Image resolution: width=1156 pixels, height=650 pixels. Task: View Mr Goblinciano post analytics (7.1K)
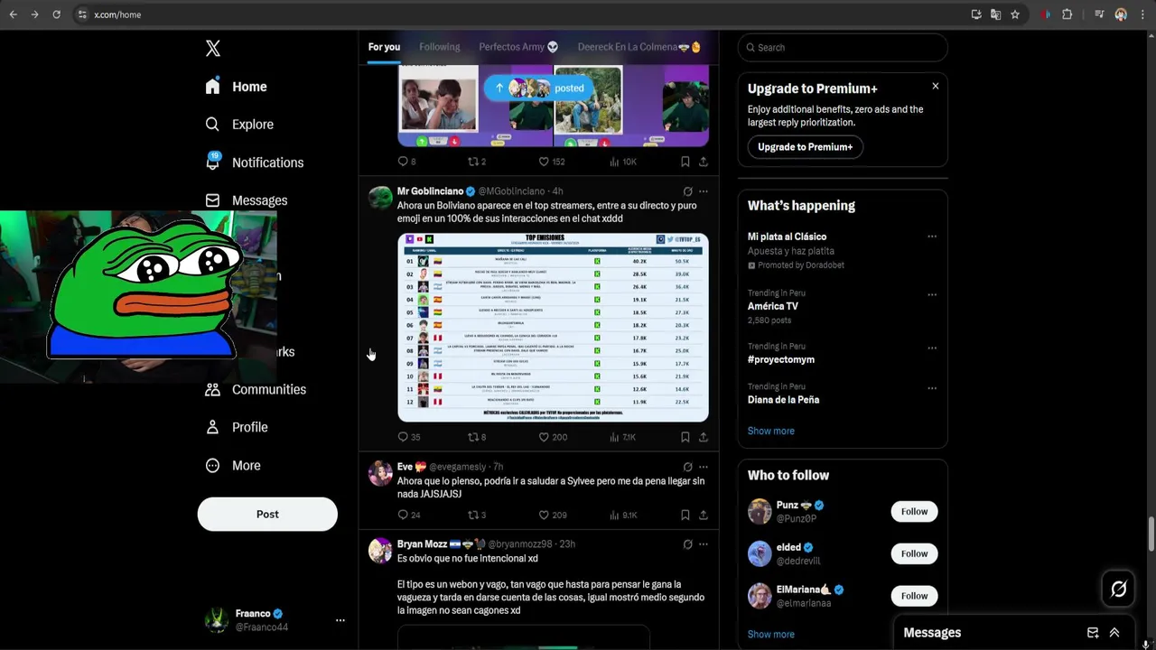pos(623,437)
